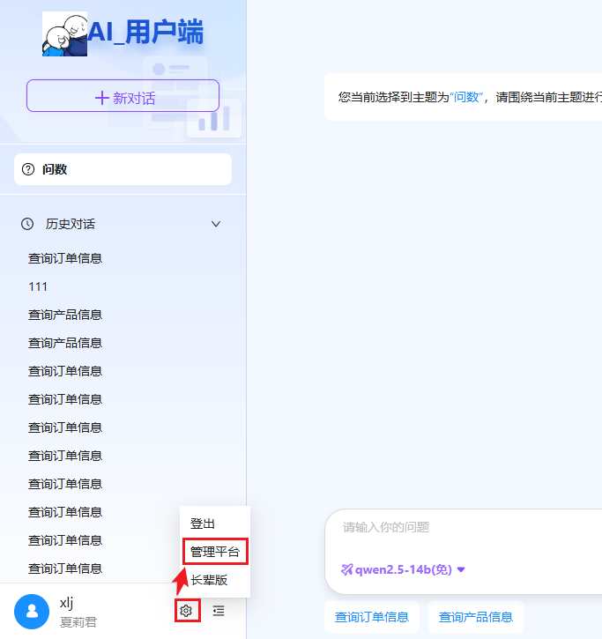Collapse sidebar using the indent icon
The width and height of the screenshot is (602, 639).
tap(219, 610)
